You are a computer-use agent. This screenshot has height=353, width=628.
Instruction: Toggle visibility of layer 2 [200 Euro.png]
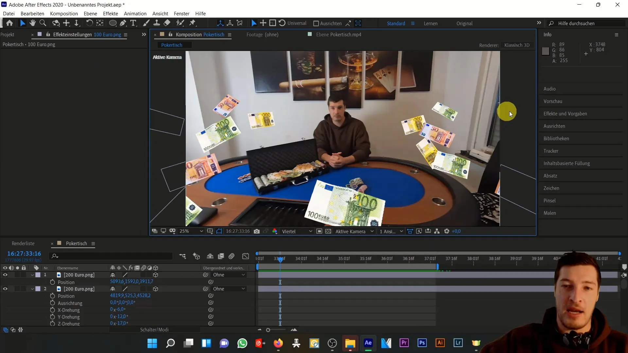pyautogui.click(x=5, y=289)
